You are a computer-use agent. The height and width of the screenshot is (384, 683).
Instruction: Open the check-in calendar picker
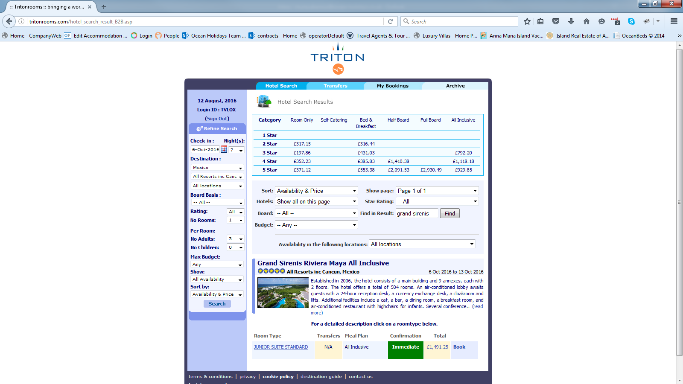pyautogui.click(x=224, y=149)
